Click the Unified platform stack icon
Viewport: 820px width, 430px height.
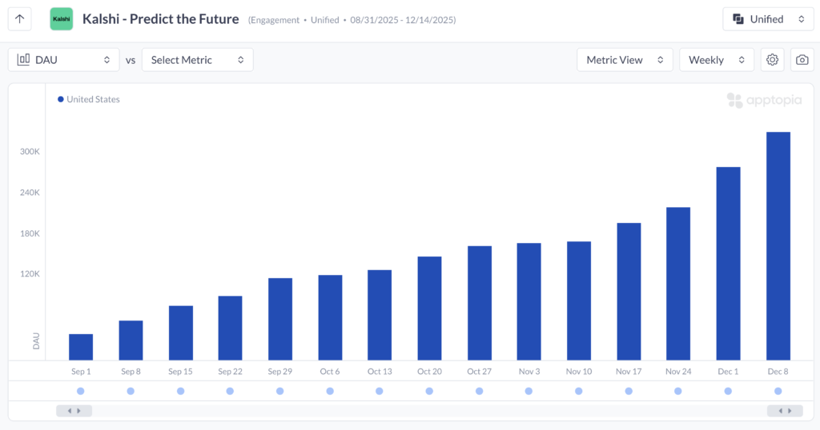pos(738,19)
